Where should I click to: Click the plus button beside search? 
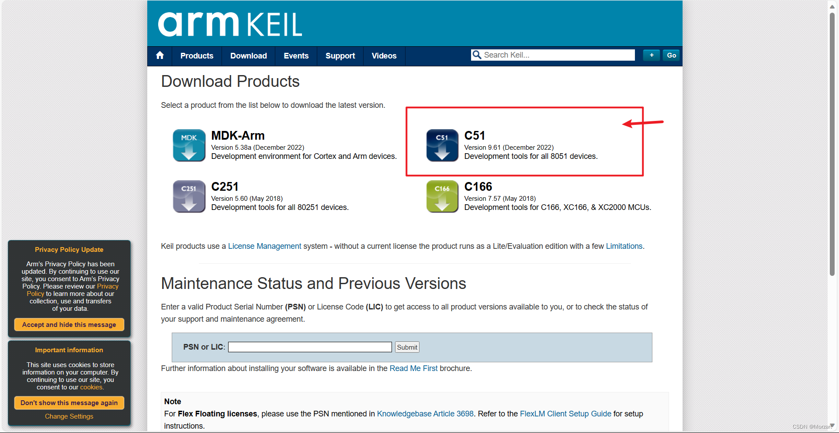coord(652,55)
